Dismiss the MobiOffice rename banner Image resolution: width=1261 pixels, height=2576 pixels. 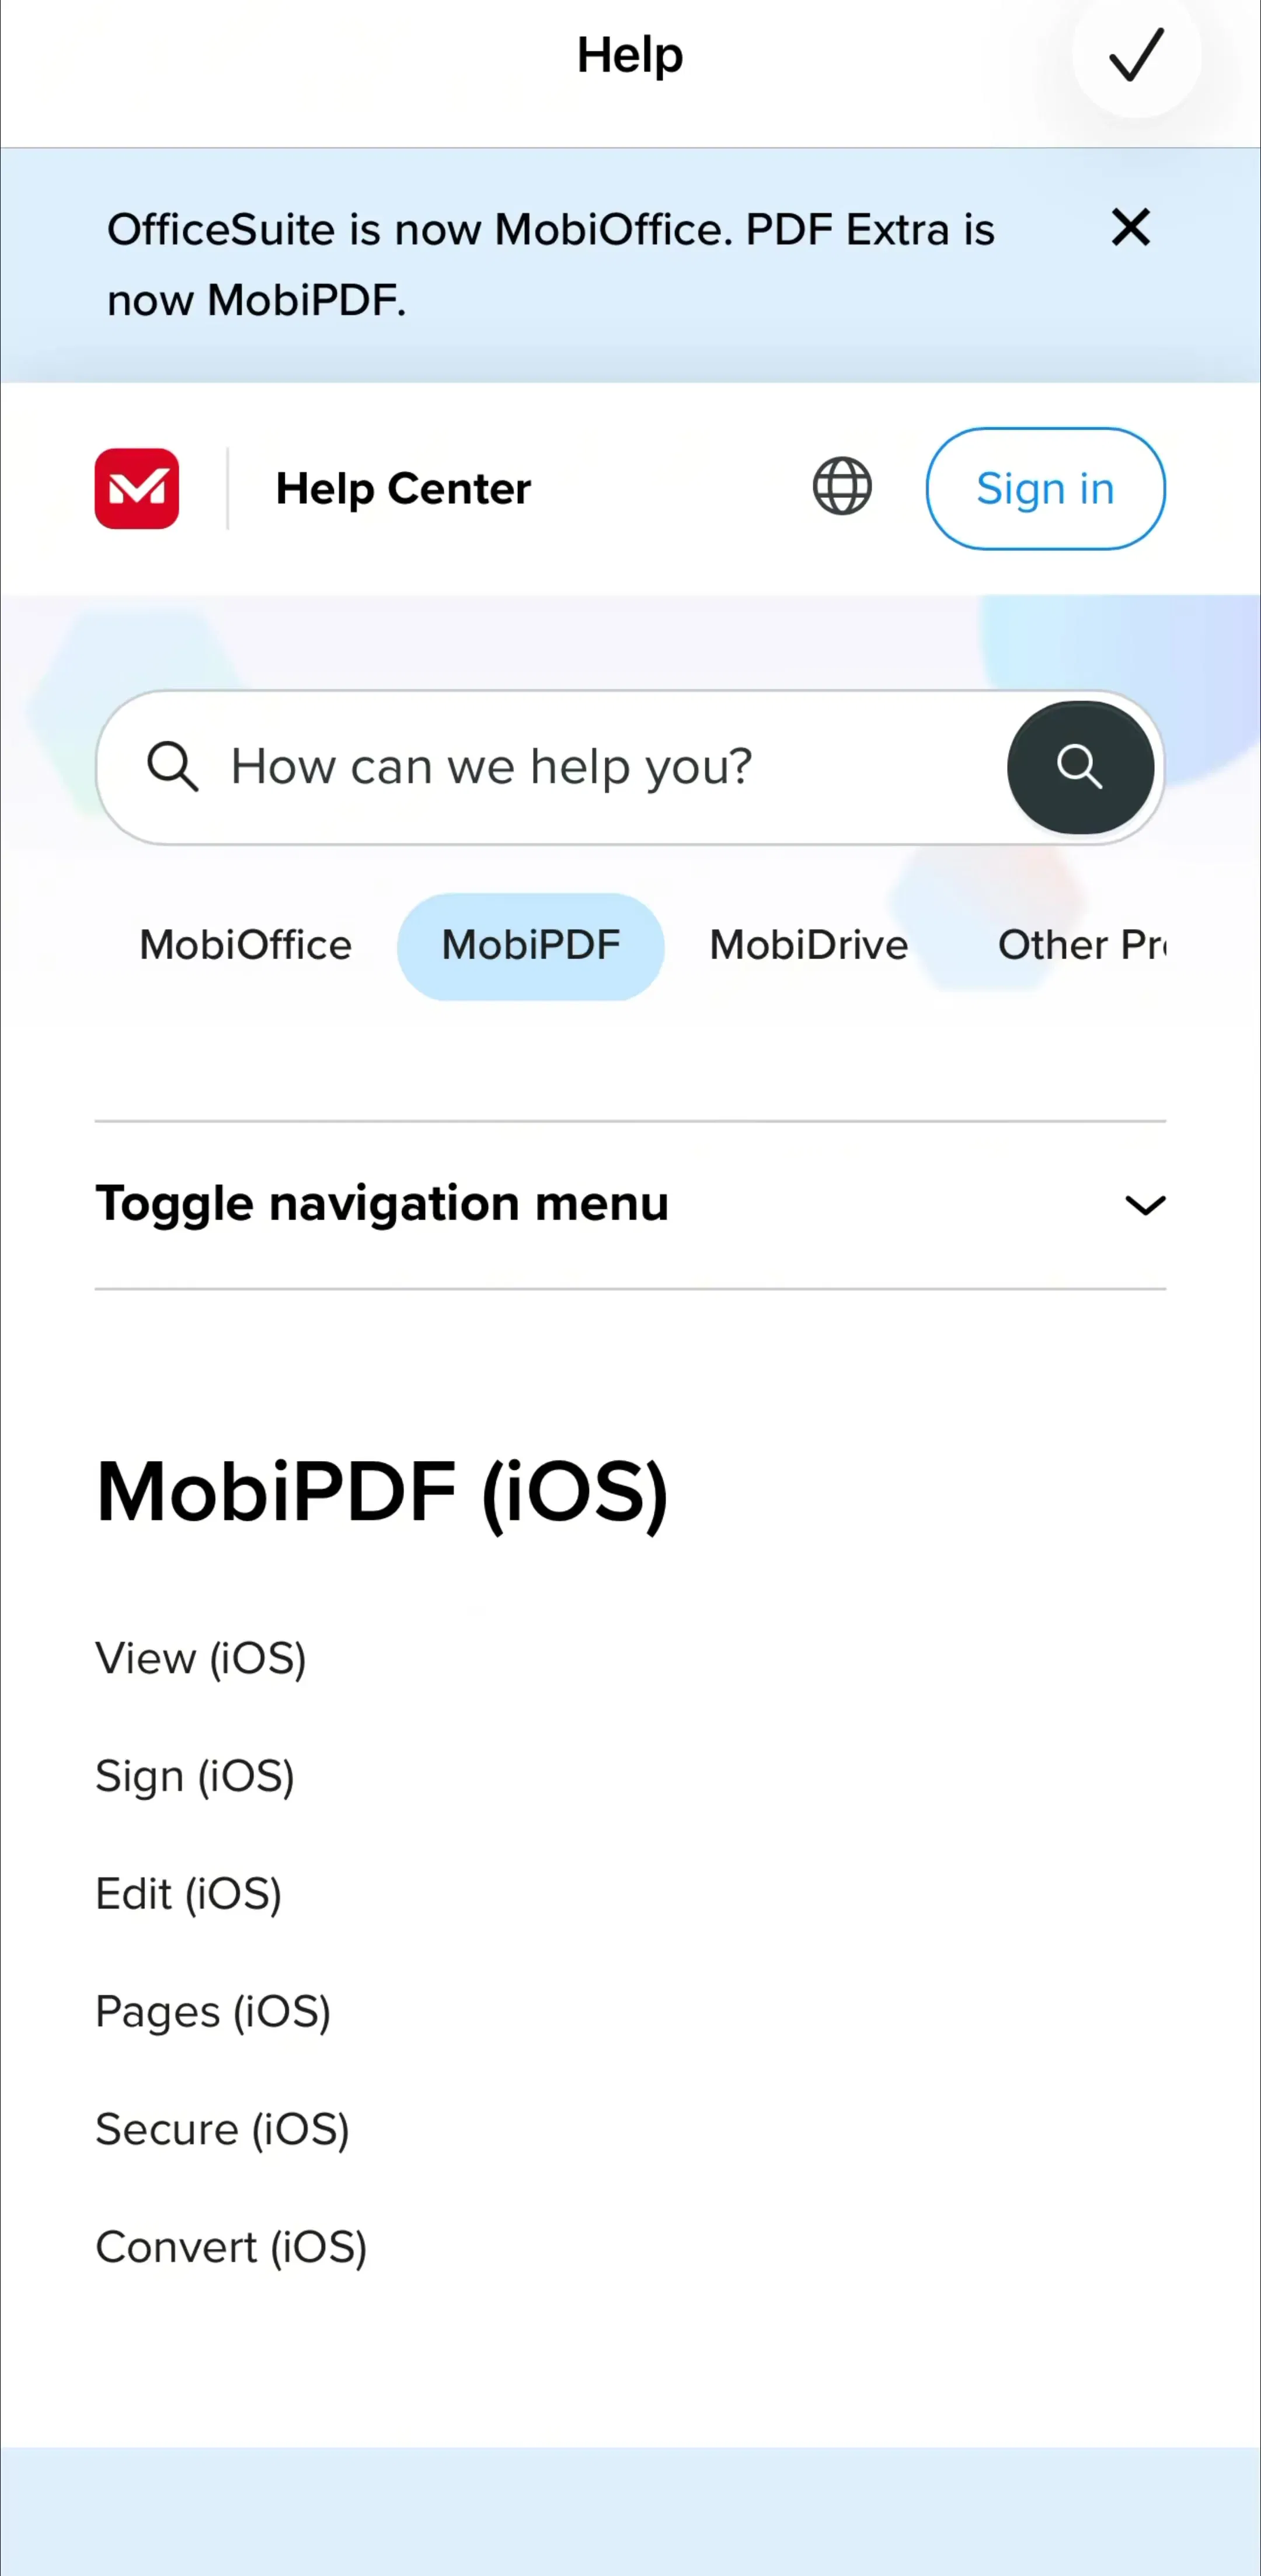click(1131, 228)
